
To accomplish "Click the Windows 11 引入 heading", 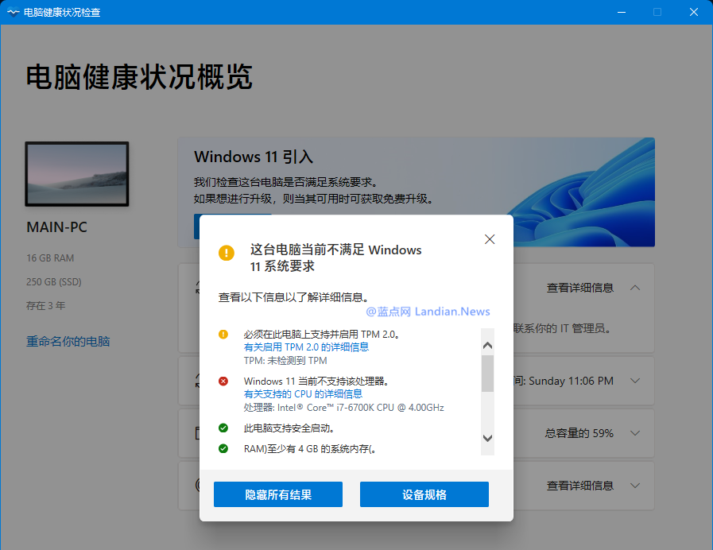I will pyautogui.click(x=254, y=157).
